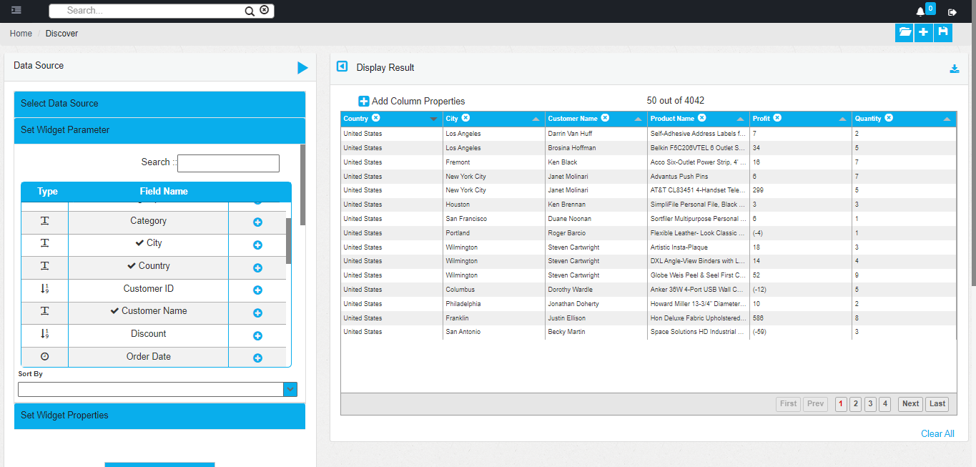Image resolution: width=976 pixels, height=467 pixels.
Task: Select the Discount field name
Action: point(149,334)
